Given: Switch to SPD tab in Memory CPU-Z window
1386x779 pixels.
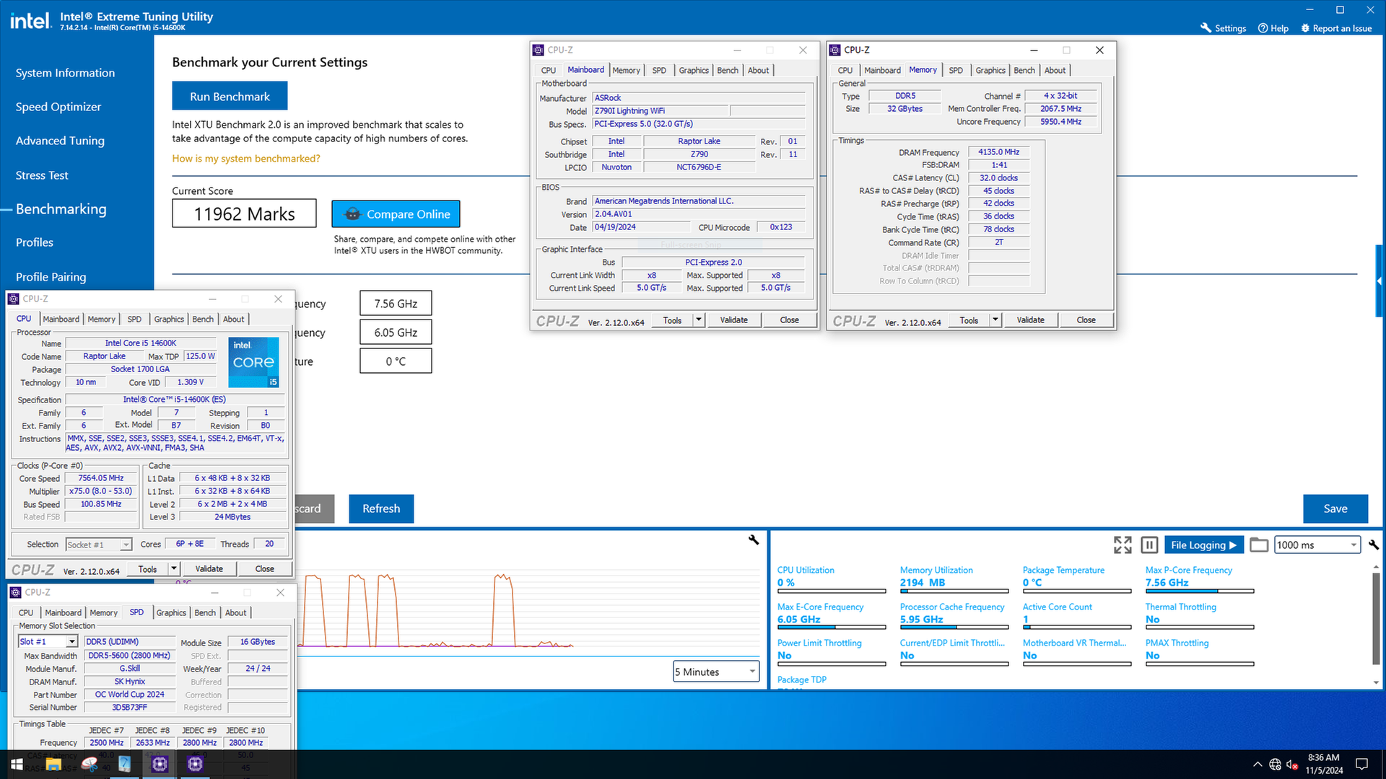Looking at the screenshot, I should point(956,70).
